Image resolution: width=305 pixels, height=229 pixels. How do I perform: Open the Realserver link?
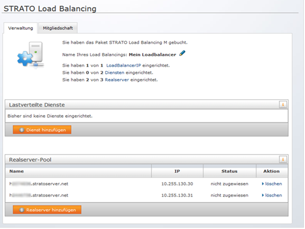(x=117, y=80)
